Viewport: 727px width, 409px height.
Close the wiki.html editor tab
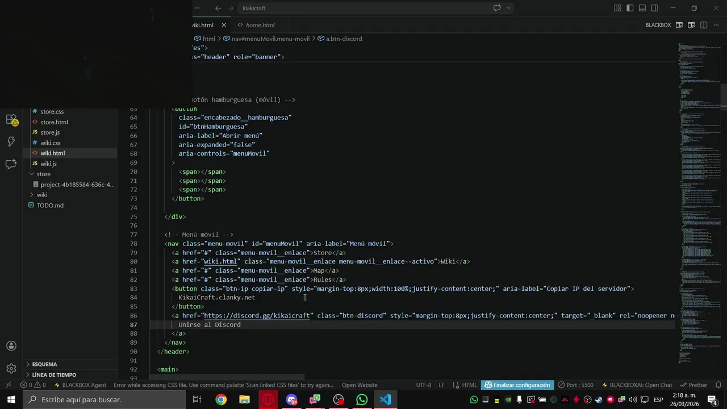point(224,25)
